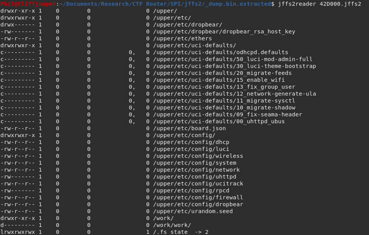
Task: Click the /work/work/ directory path
Action: (172, 225)
